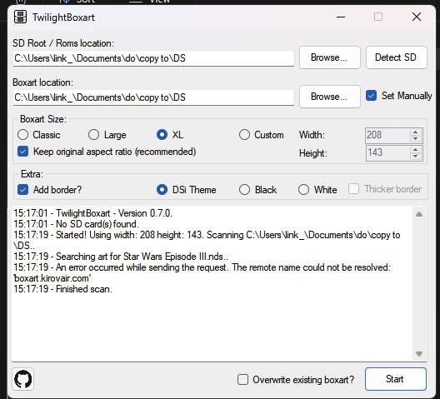Open the GitHub link icon
This screenshot has height=399, width=440.
pos(23,379)
